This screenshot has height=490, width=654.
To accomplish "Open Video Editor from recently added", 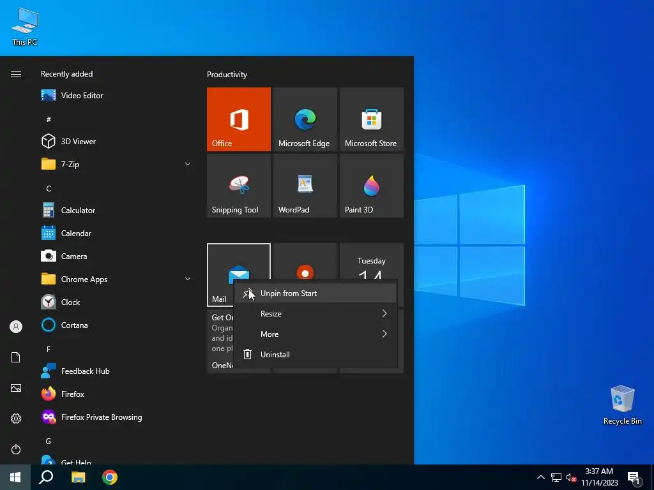I will click(116, 96).
